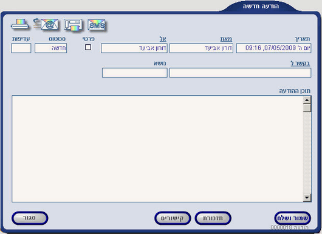Open the מאת (From) sender link

226,39
